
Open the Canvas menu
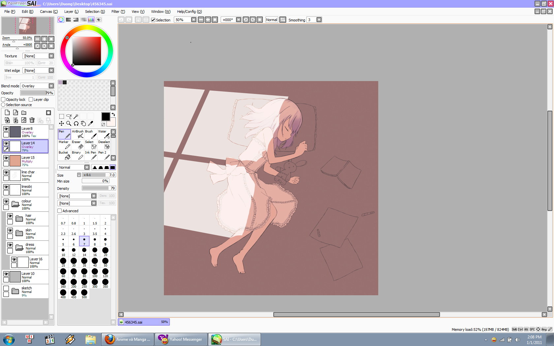coord(49,12)
